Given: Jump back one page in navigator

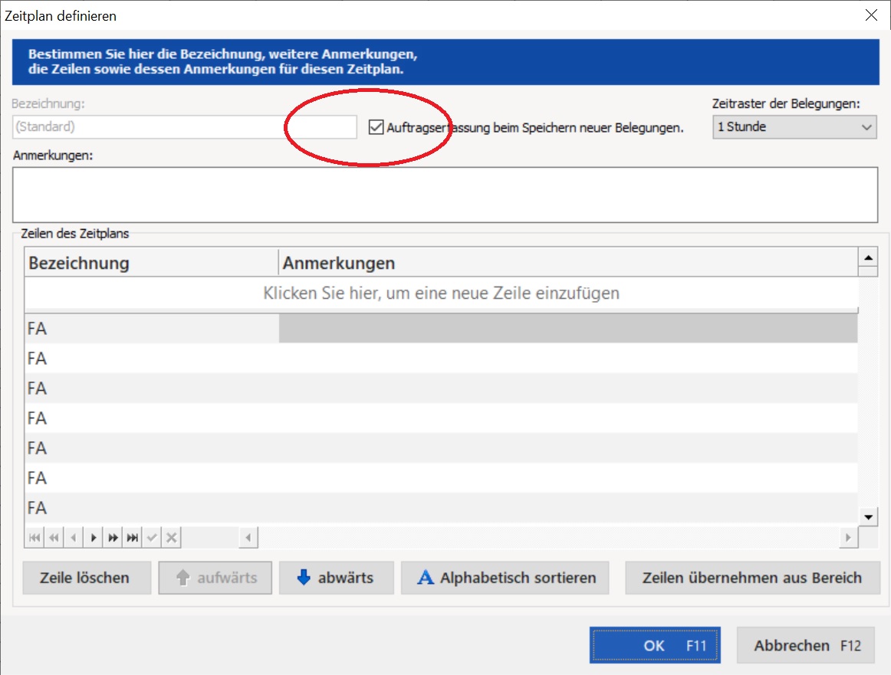Looking at the screenshot, I should click(54, 538).
